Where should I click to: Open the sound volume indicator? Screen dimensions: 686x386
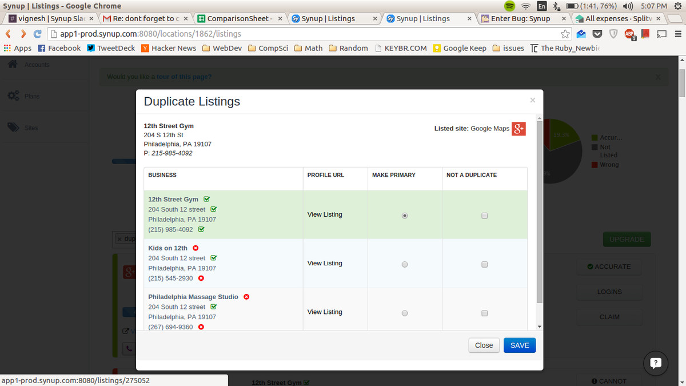[x=627, y=6]
